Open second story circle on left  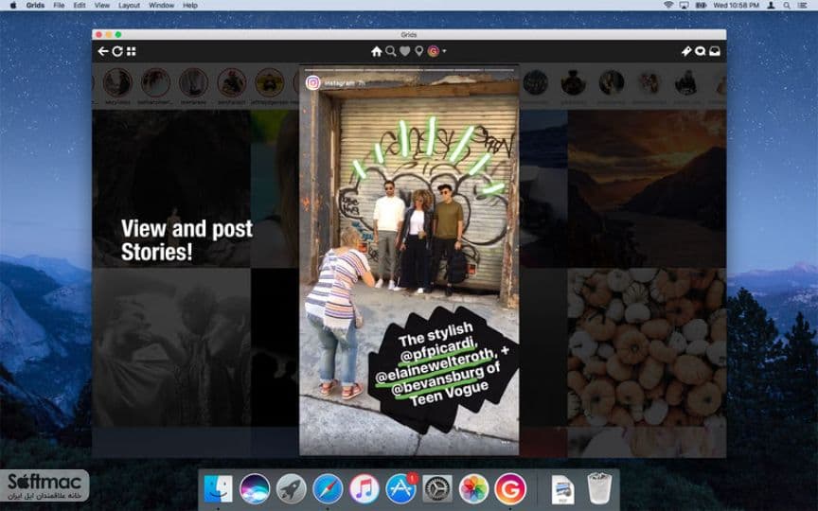(155, 82)
